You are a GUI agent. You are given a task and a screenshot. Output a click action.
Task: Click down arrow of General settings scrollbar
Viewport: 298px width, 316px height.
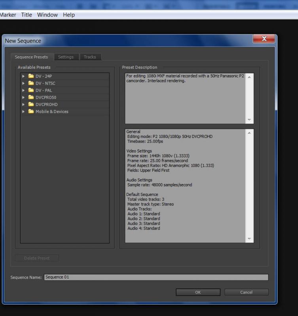point(250,239)
